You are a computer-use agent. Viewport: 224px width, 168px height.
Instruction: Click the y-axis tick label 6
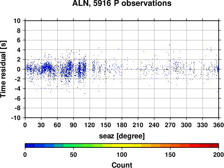click(x=19, y=40)
